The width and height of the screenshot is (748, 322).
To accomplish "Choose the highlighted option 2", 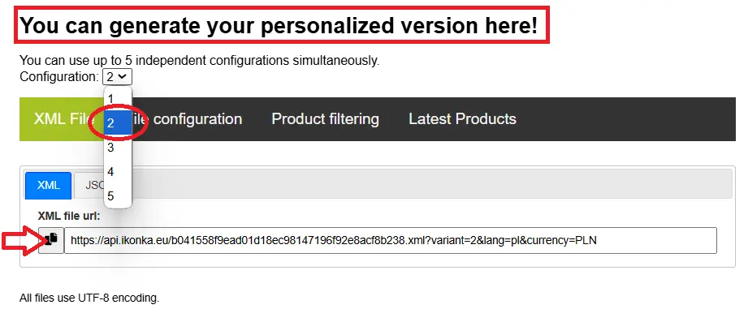I will pos(117,123).
